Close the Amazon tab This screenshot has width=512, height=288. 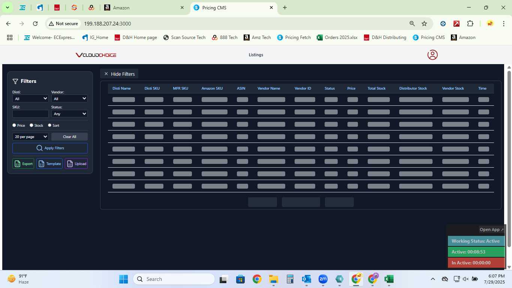pyautogui.click(x=182, y=7)
